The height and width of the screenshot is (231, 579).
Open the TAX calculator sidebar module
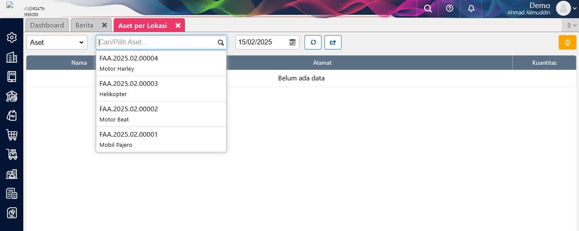coord(12,193)
